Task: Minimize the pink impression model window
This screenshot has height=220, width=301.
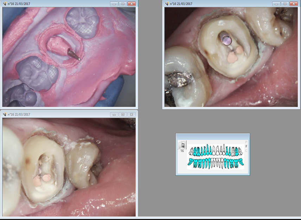Action: [x=114, y=4]
